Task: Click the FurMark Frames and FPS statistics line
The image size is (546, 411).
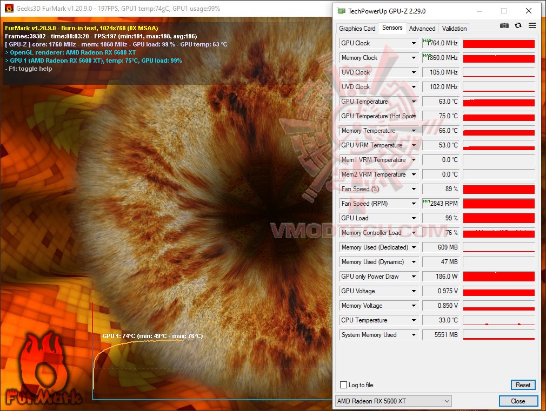Action: pyautogui.click(x=101, y=36)
